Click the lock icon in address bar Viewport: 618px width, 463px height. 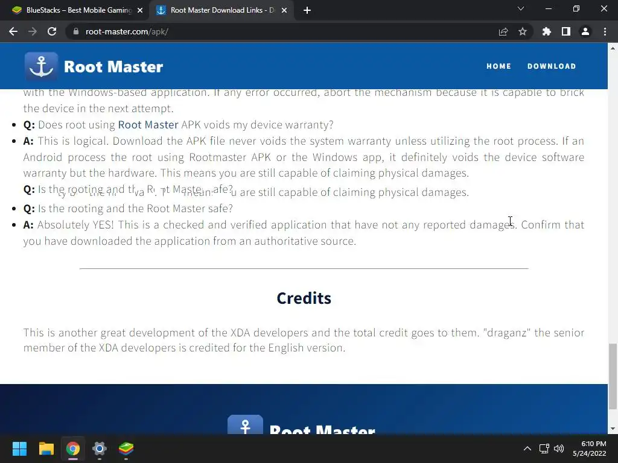[76, 31]
